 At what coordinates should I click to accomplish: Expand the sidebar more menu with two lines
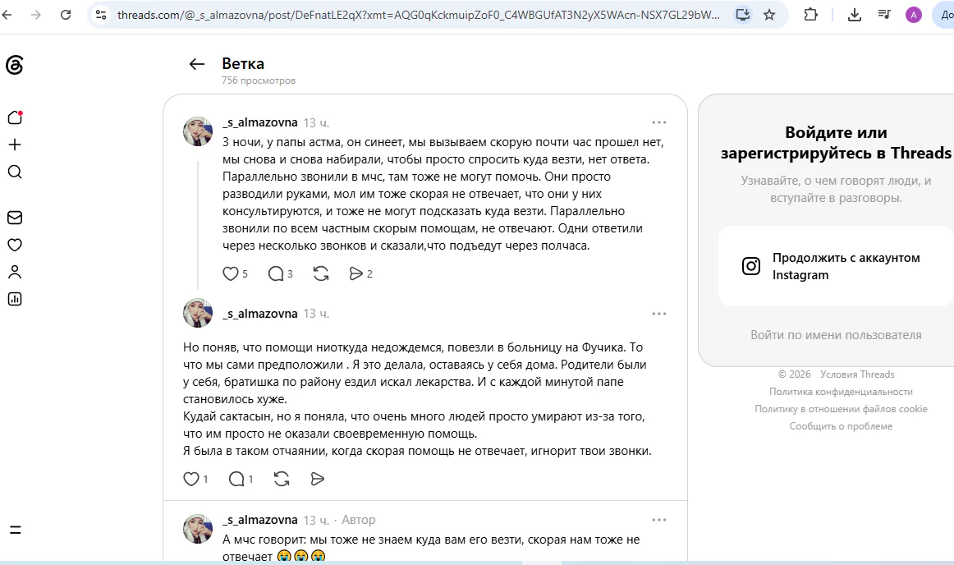coord(16,530)
